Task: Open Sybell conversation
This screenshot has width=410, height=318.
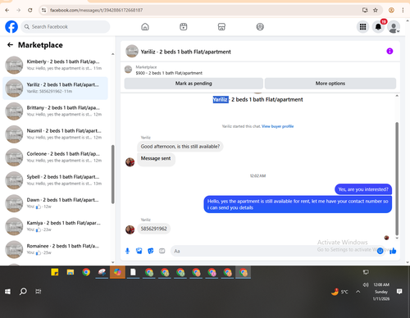Action: (x=55, y=180)
